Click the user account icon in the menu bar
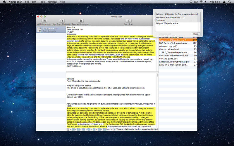 (x=224, y=2)
